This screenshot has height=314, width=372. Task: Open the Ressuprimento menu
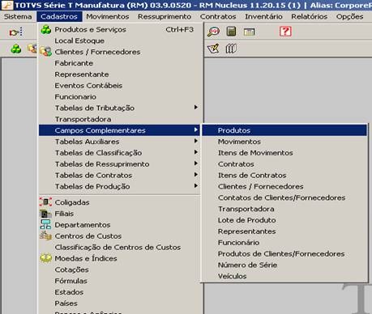coord(165,16)
